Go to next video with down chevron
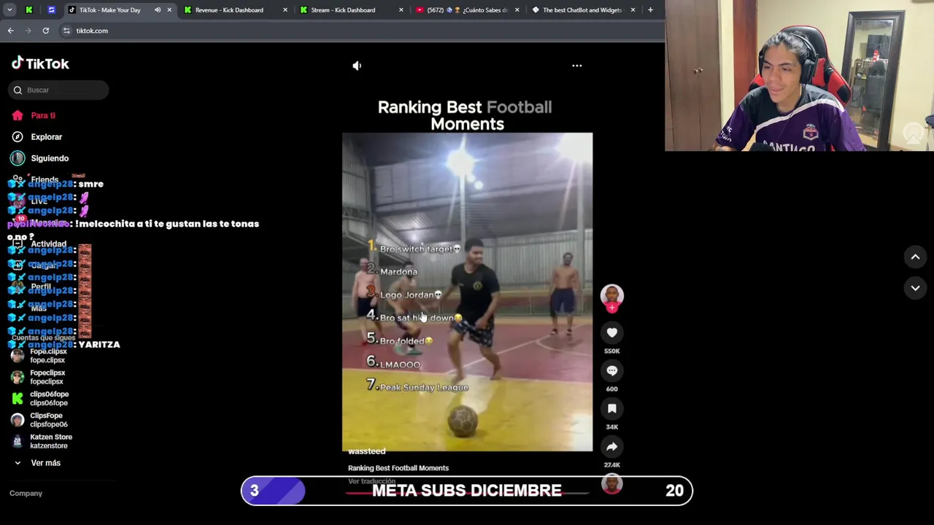 (915, 288)
